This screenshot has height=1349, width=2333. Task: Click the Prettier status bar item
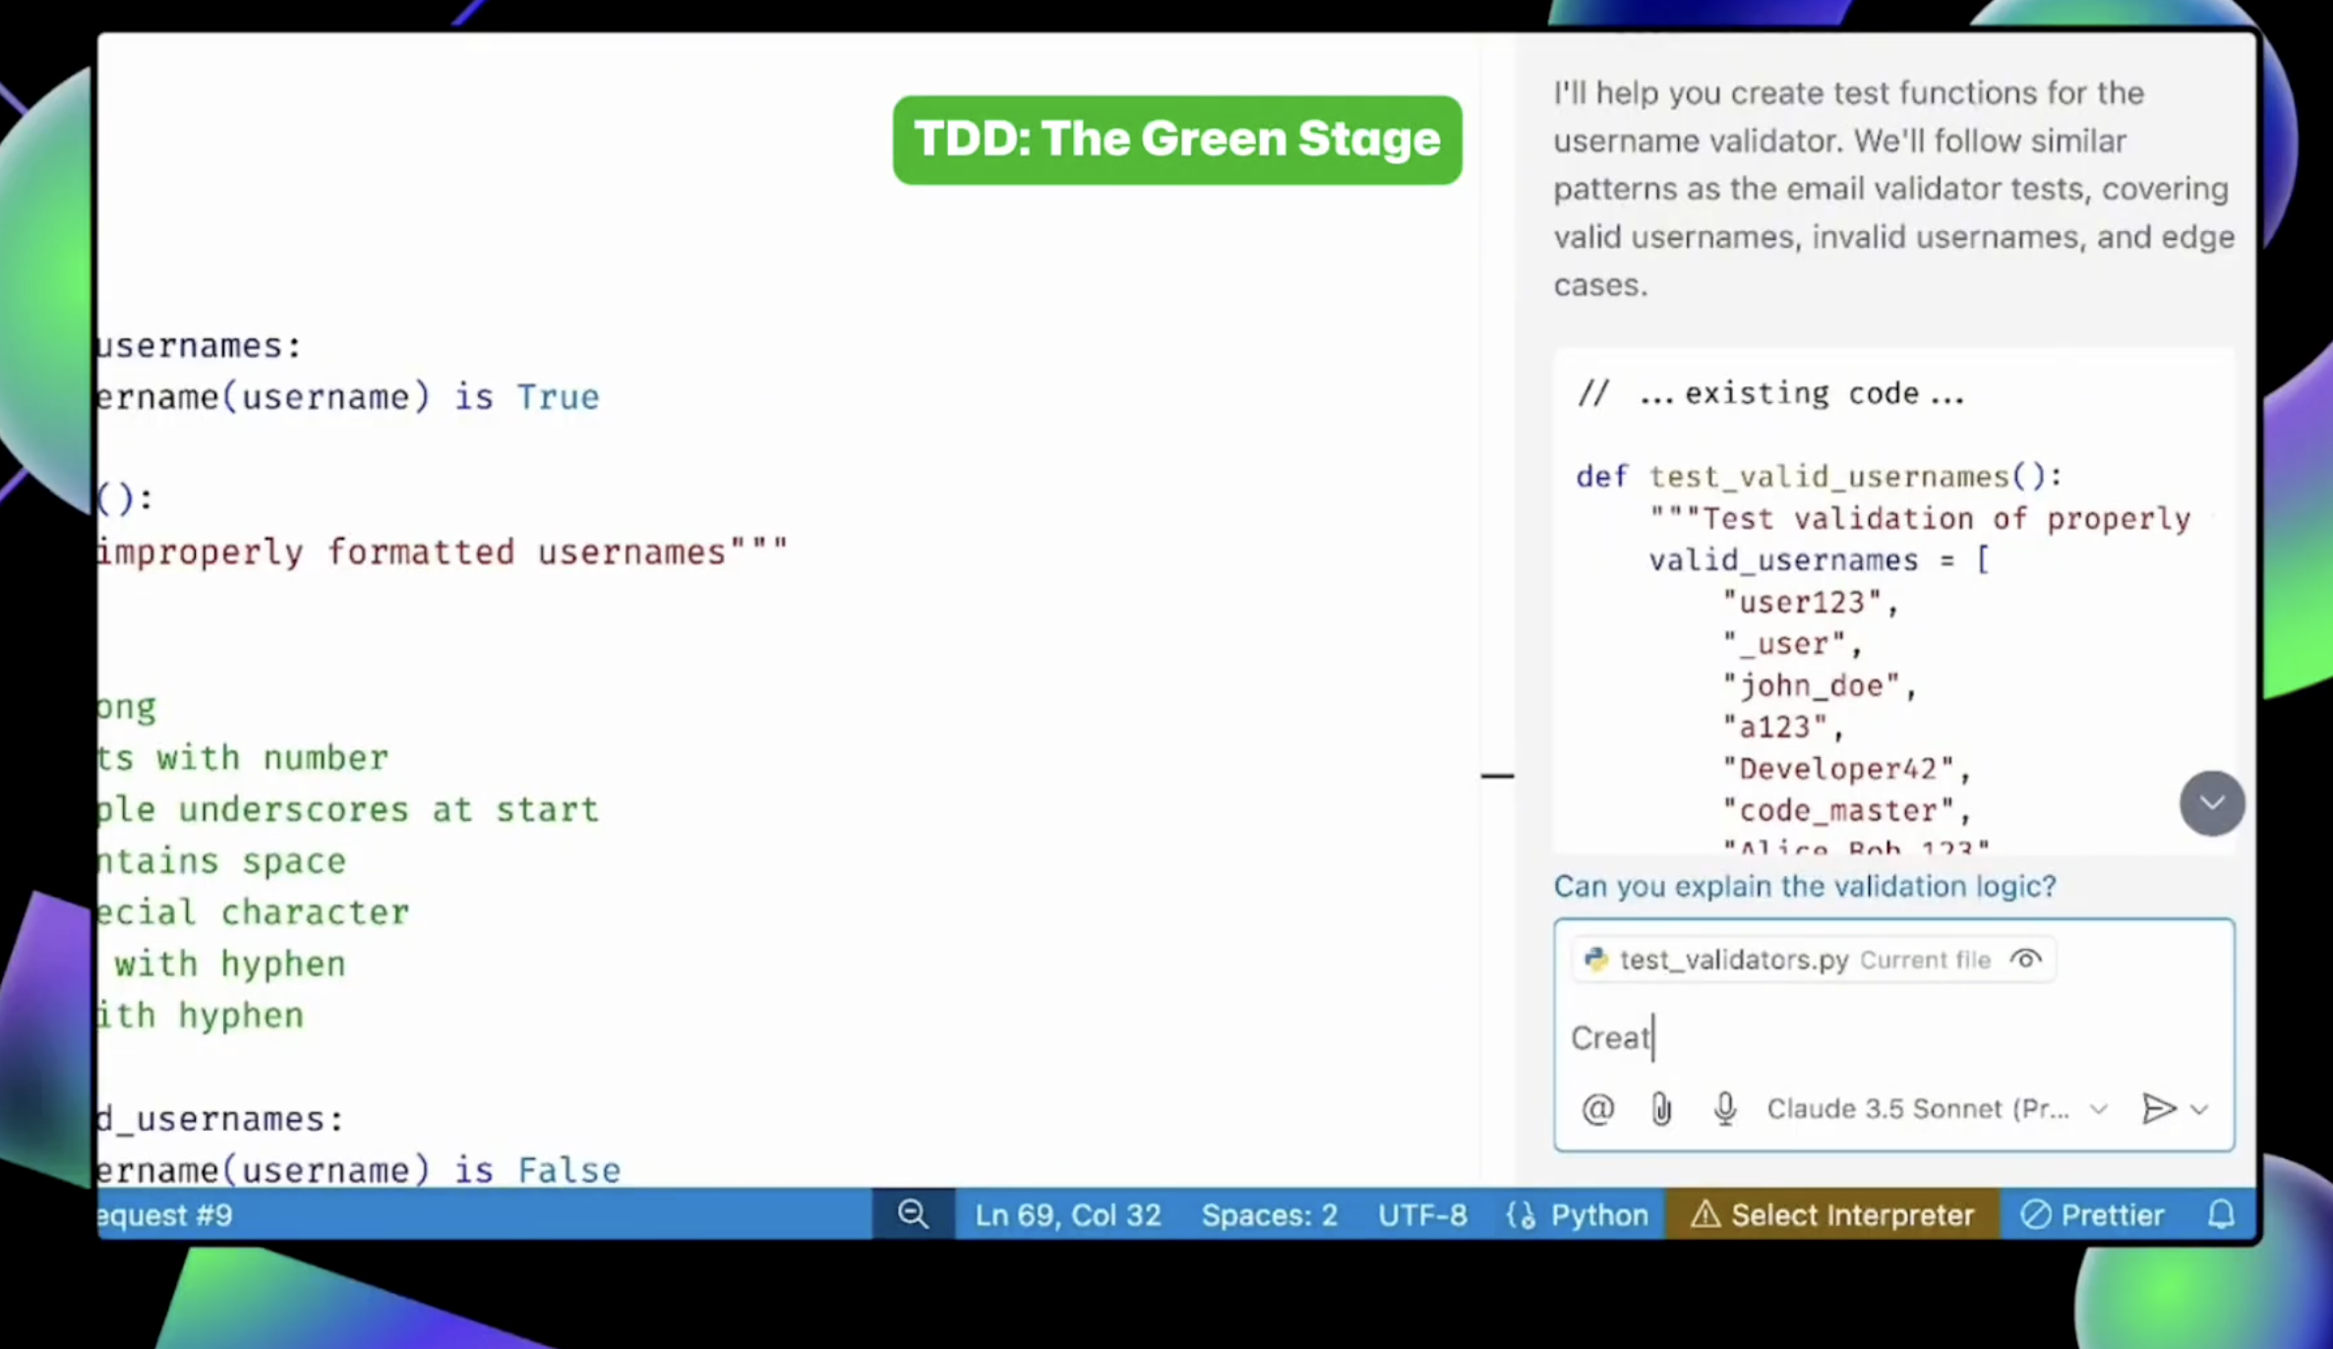2093,1215
